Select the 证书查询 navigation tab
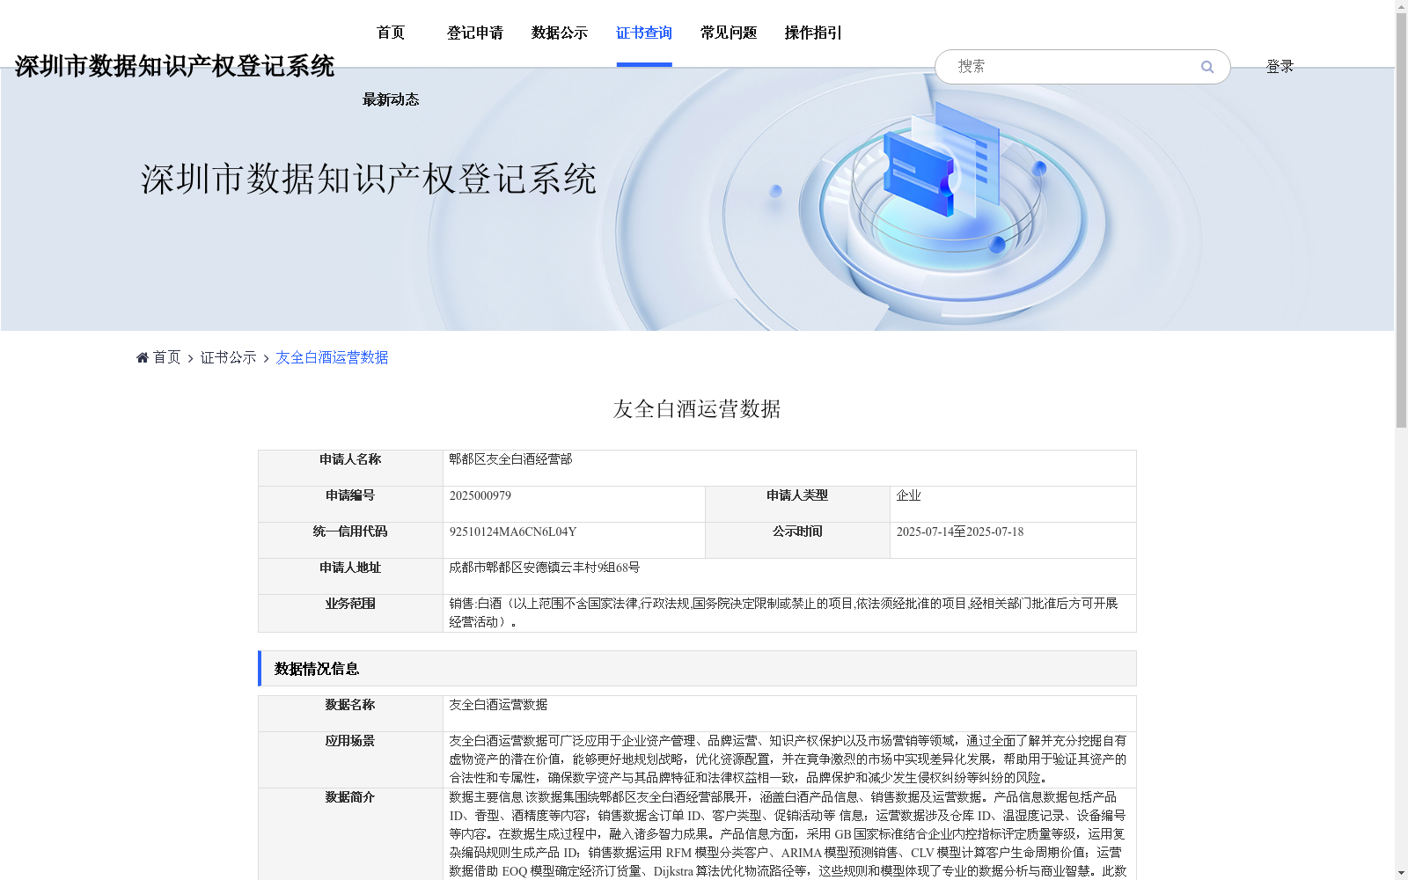This screenshot has height=880, width=1408. click(644, 33)
